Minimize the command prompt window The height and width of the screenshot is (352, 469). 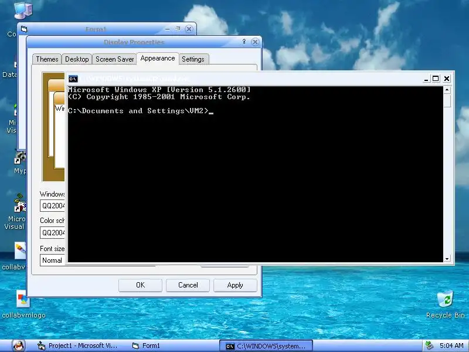pos(427,79)
